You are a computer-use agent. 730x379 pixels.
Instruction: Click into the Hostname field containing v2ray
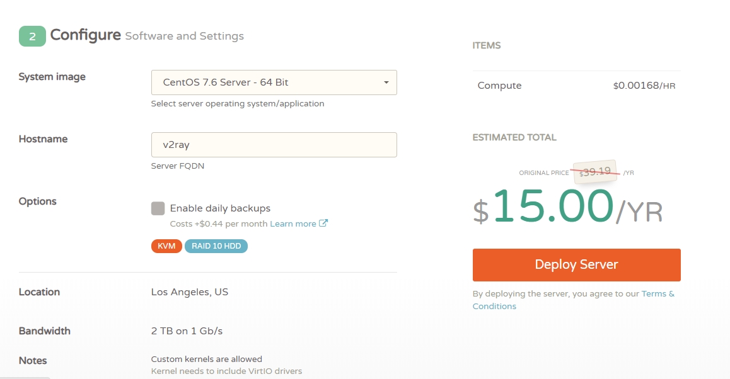pos(274,145)
